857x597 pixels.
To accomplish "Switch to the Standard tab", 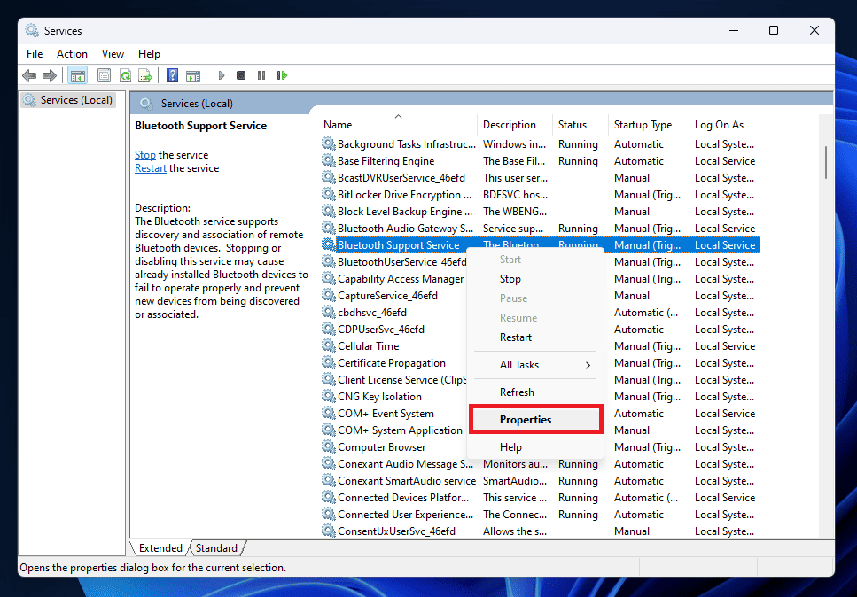I will click(x=216, y=548).
